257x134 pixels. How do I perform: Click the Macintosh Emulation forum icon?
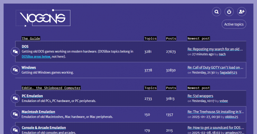[15, 114]
